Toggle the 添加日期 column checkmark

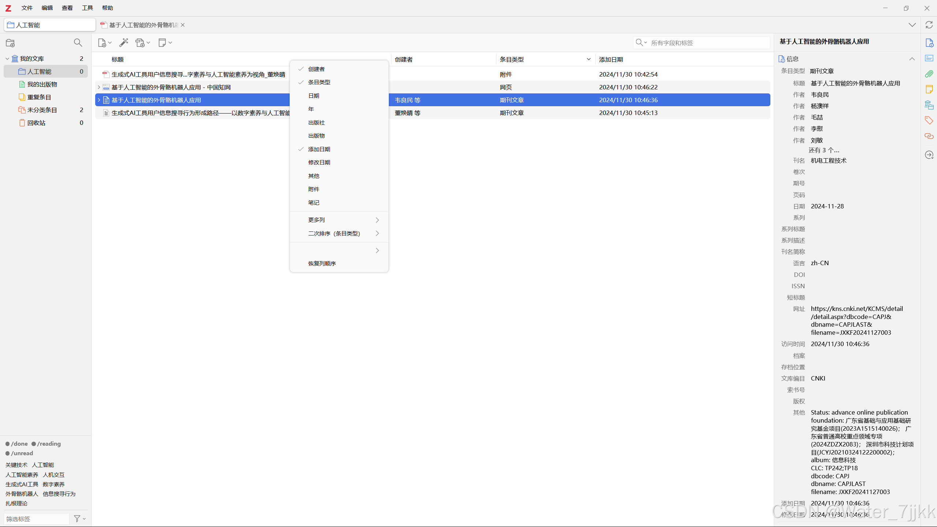tap(319, 149)
